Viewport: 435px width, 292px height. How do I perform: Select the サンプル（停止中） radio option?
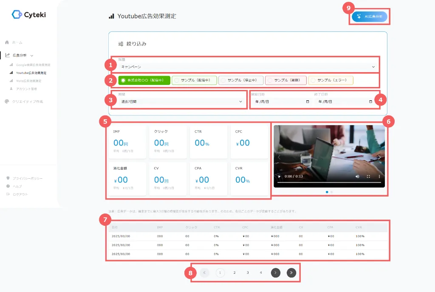[240, 80]
